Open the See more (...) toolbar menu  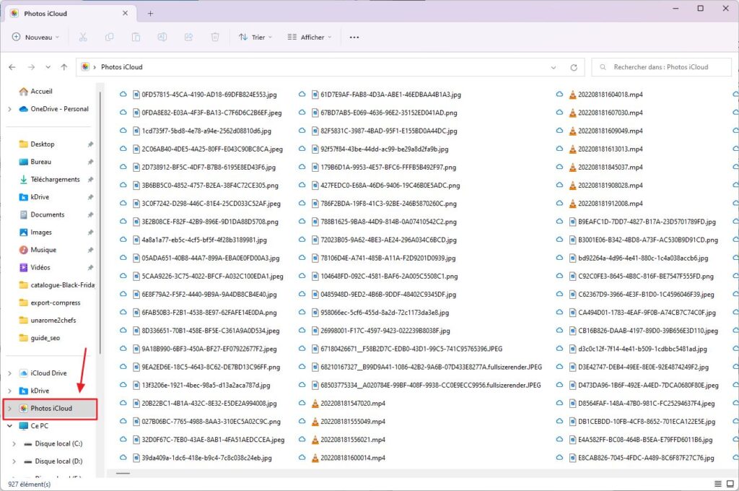354,36
